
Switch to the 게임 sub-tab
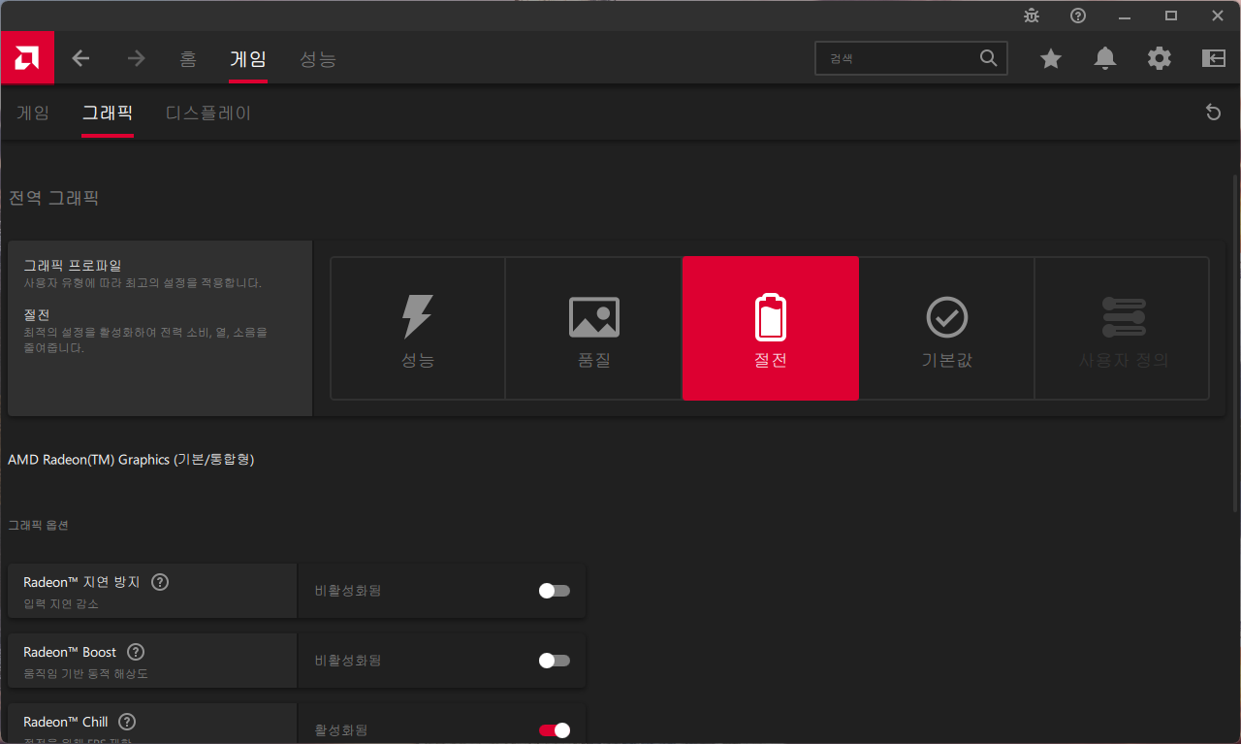pos(33,113)
